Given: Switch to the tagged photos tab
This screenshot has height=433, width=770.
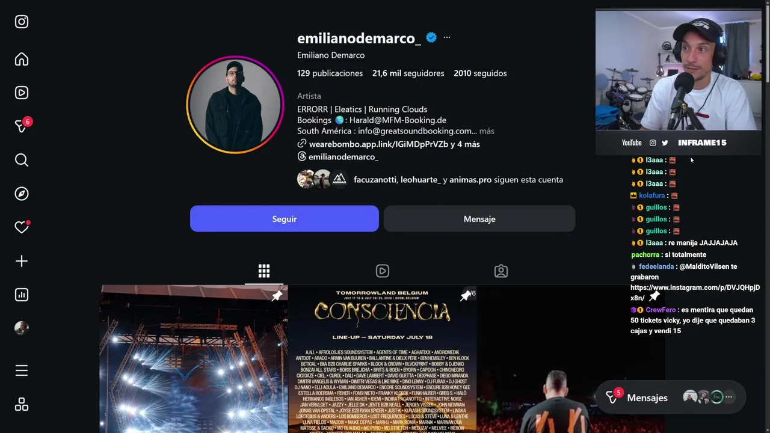Looking at the screenshot, I should [501, 271].
